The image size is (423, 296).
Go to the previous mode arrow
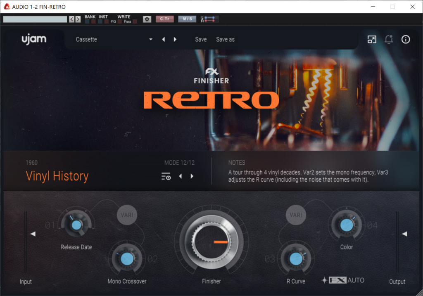tap(181, 176)
